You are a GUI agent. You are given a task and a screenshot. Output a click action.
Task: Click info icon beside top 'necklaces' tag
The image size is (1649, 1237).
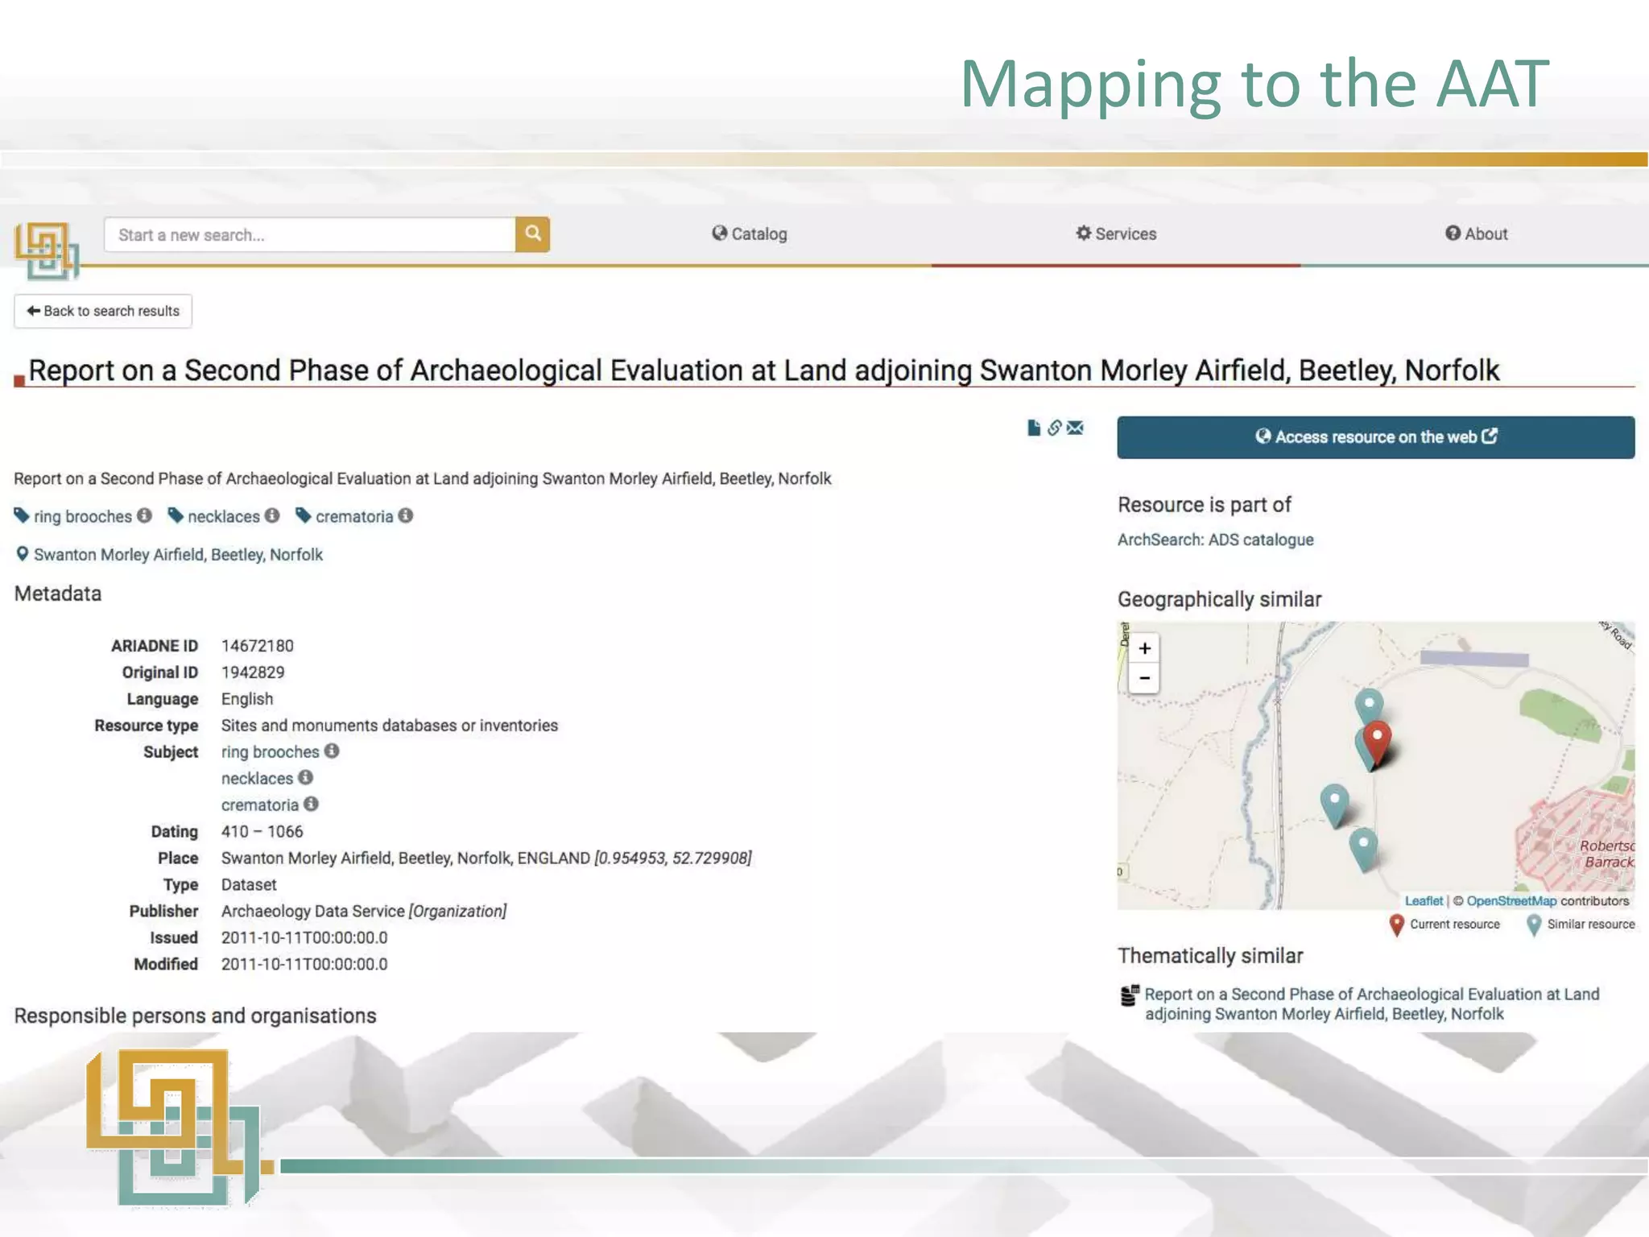point(272,515)
